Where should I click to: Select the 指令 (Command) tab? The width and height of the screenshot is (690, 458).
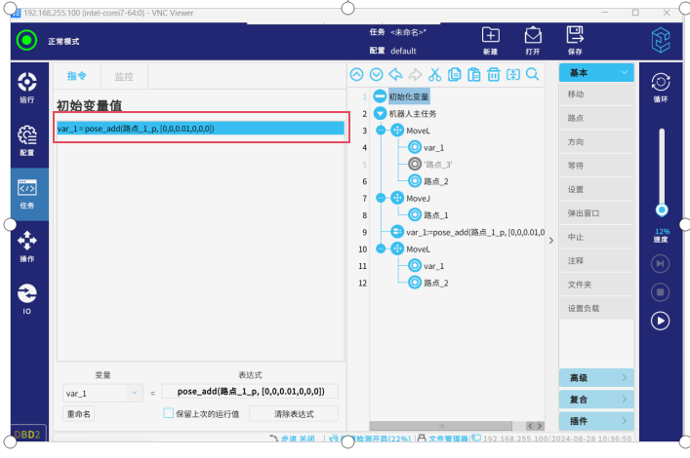coord(77,75)
